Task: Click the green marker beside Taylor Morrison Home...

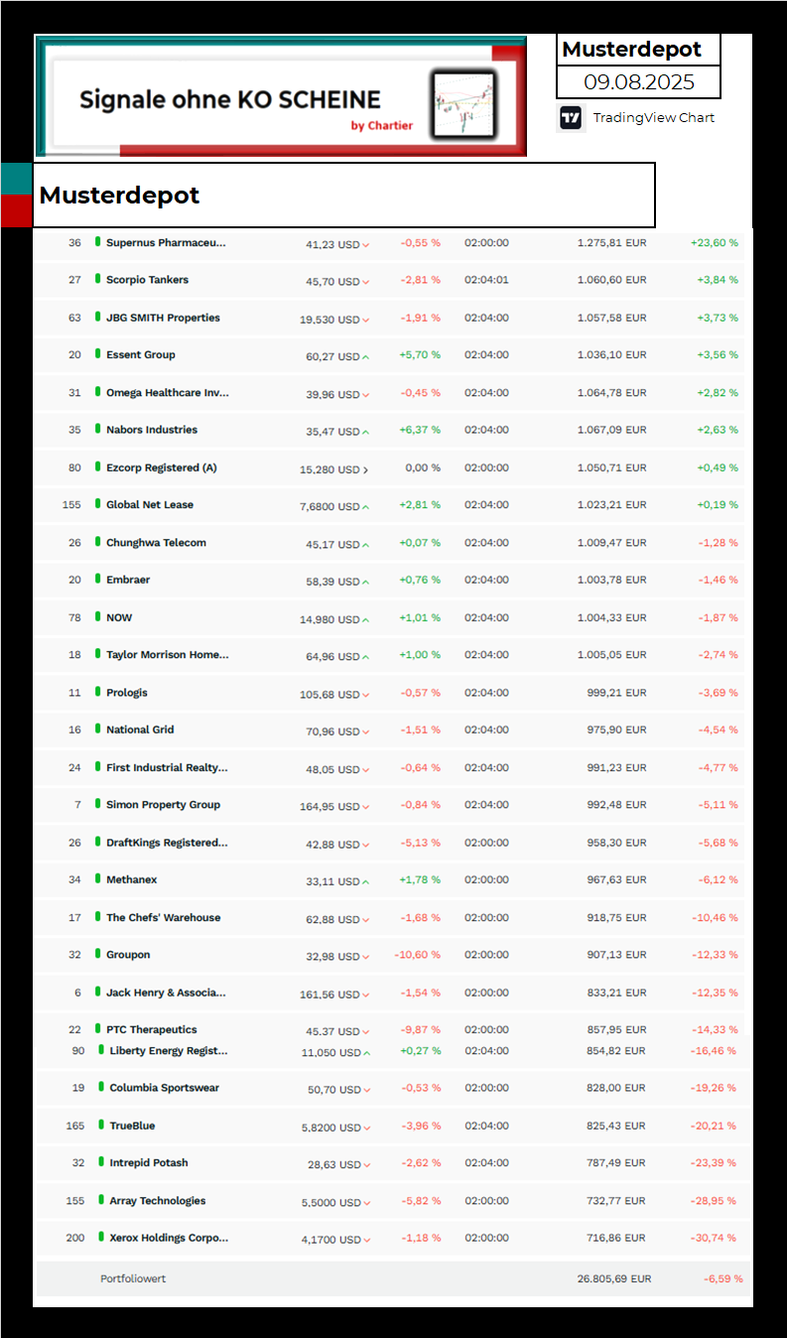Action: tap(97, 654)
